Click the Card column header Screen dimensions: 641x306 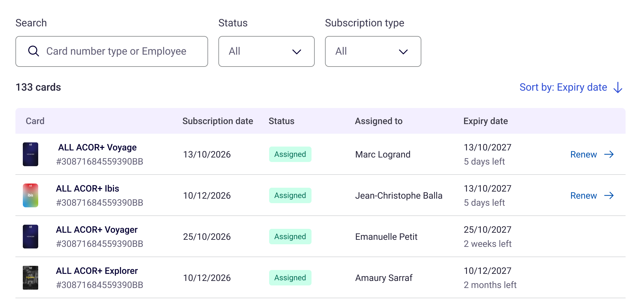[x=35, y=121]
